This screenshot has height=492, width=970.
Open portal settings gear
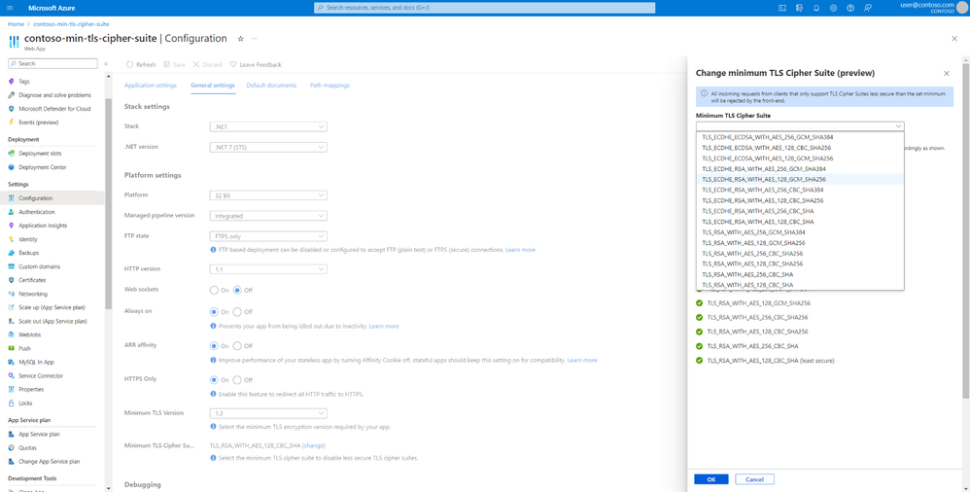(x=833, y=8)
